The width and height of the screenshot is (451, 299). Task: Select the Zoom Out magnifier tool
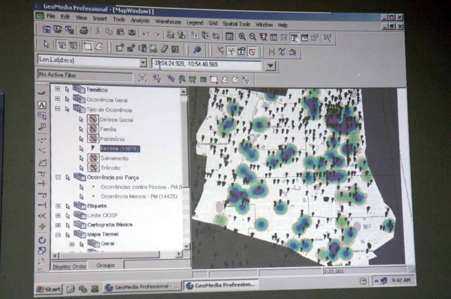click(x=253, y=37)
